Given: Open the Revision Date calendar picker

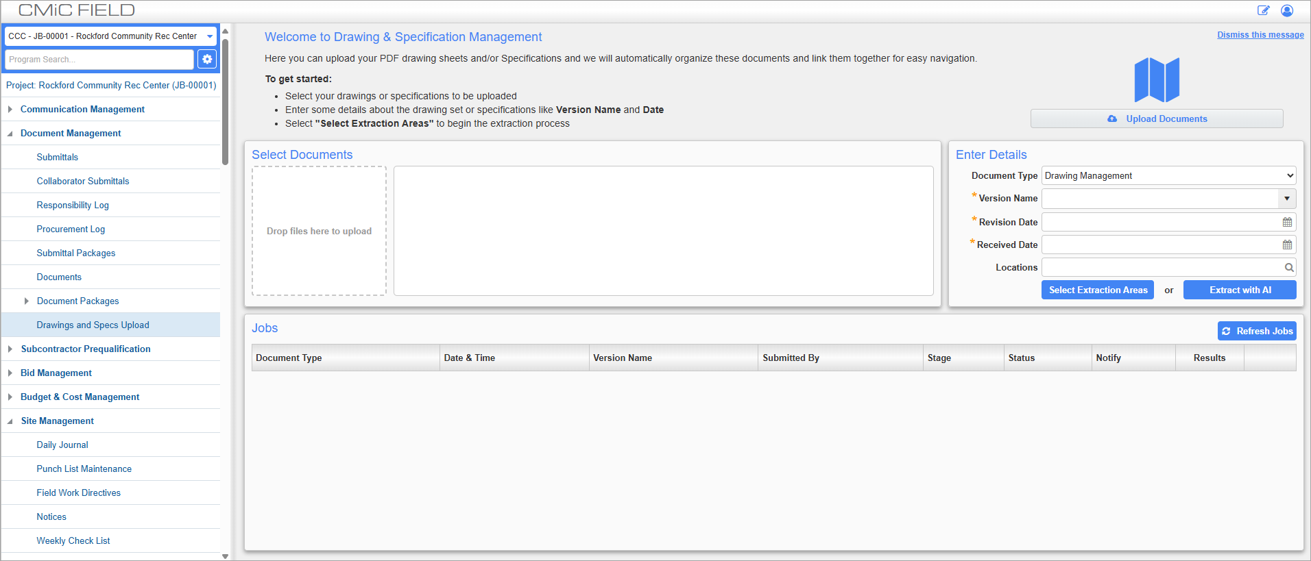Looking at the screenshot, I should (1287, 222).
